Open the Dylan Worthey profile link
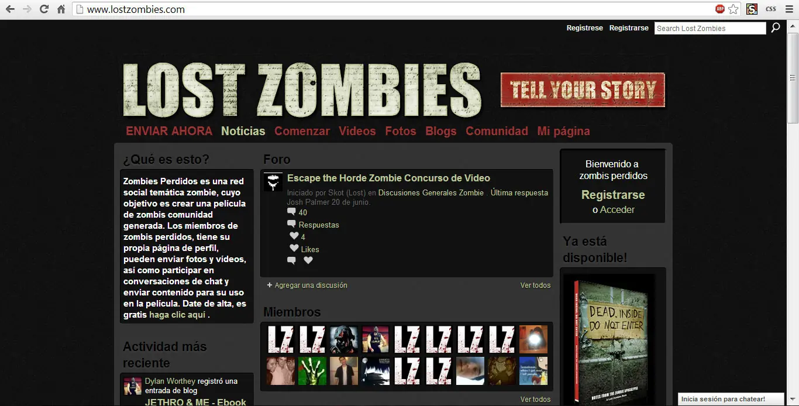 tap(170, 381)
